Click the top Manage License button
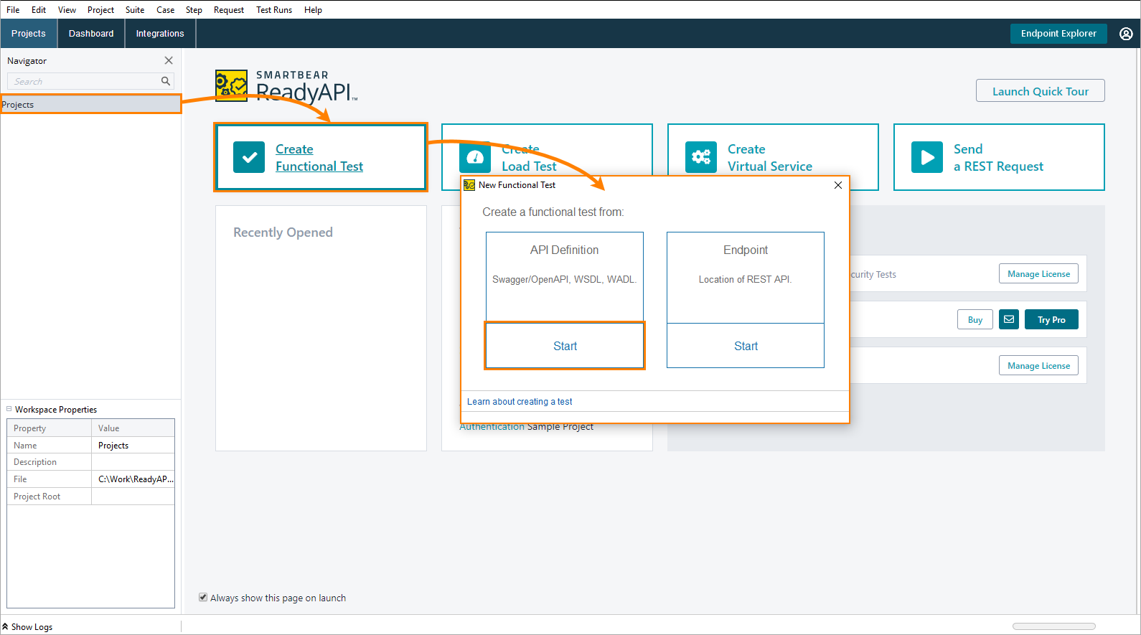Image resolution: width=1141 pixels, height=635 pixels. [x=1038, y=274]
